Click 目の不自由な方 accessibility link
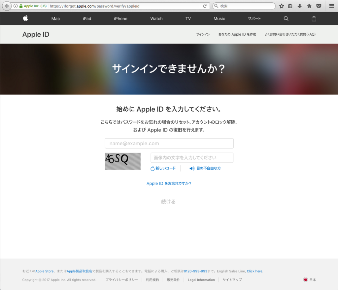 209,168
